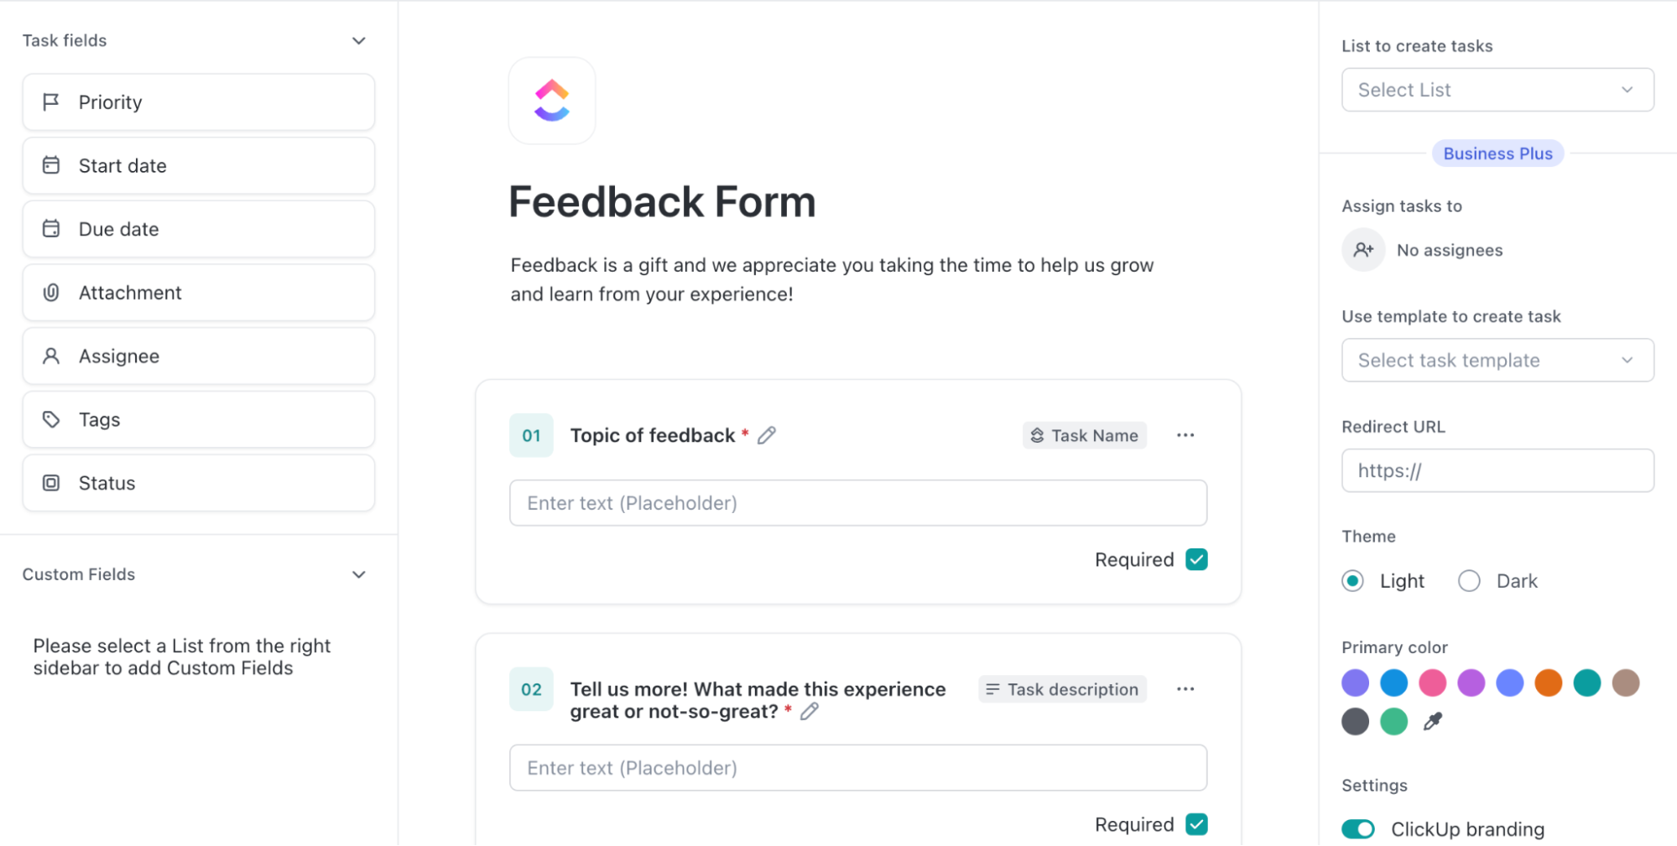This screenshot has width=1677, height=846.
Task: Uncheck Required for the Topic of feedback question
Action: point(1196,558)
